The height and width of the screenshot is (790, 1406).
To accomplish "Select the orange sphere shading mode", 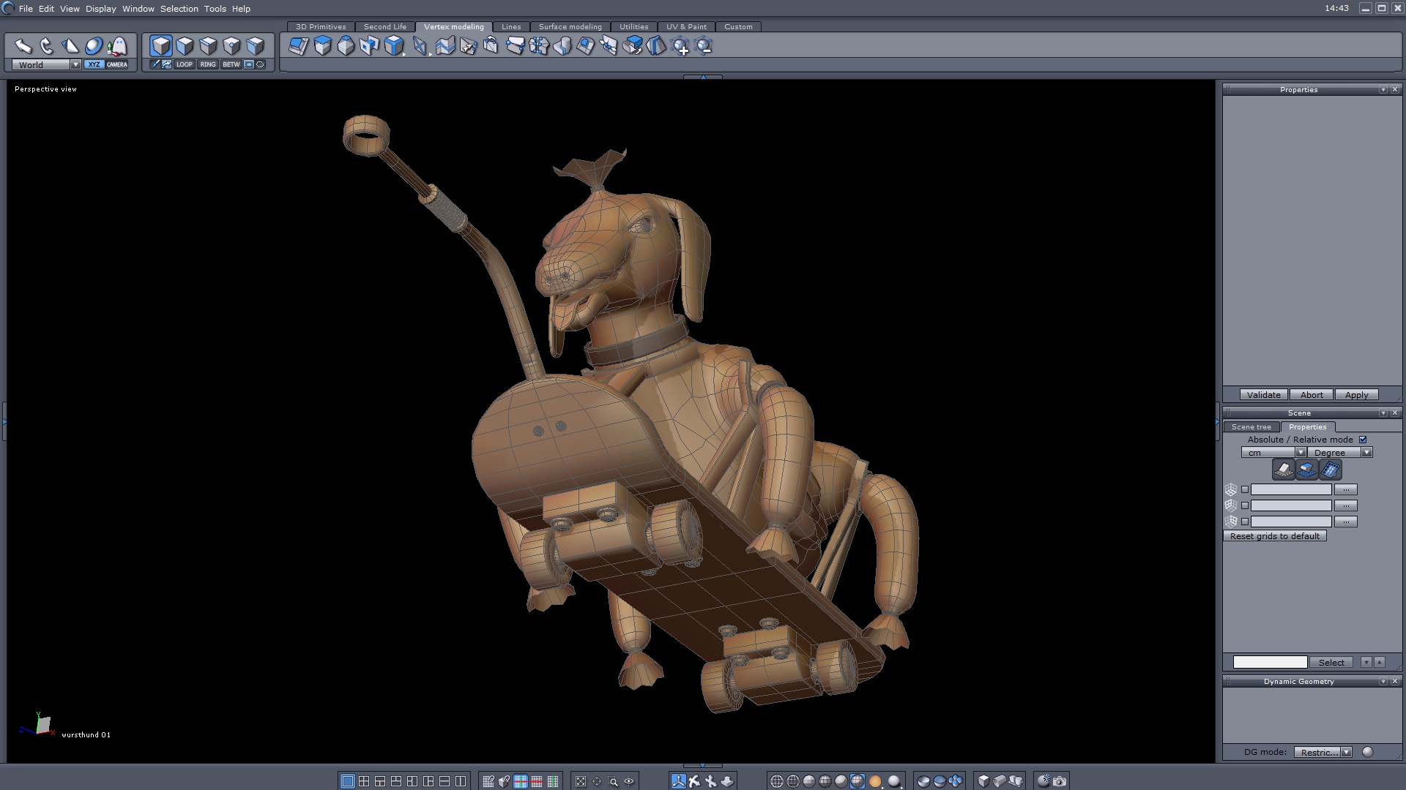I will click(875, 781).
